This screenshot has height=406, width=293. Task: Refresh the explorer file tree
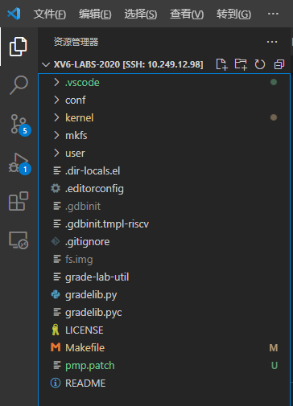pyautogui.click(x=260, y=64)
